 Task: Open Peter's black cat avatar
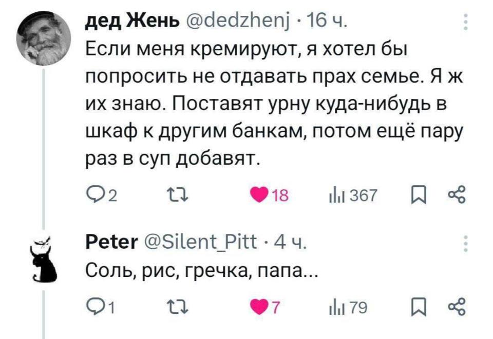44,259
